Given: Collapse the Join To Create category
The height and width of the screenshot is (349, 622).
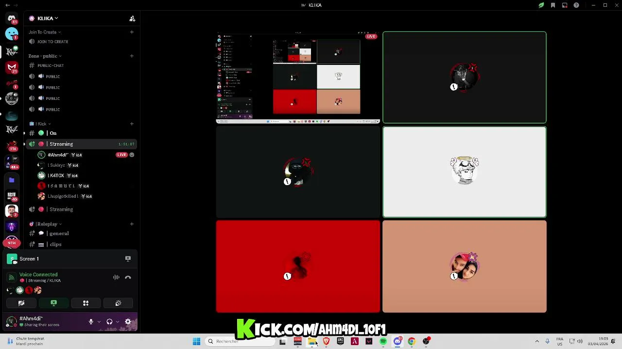Looking at the screenshot, I should (44, 32).
